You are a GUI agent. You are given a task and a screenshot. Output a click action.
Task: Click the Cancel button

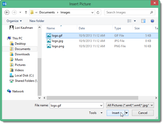click(x=143, y=113)
